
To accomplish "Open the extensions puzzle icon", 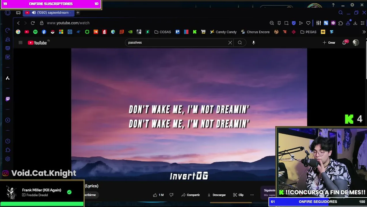I will [x=341, y=23].
